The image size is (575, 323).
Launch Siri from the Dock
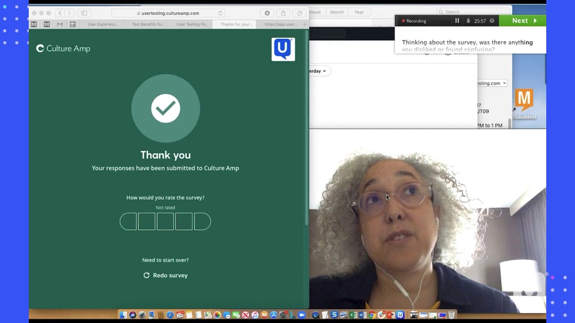tap(132, 315)
